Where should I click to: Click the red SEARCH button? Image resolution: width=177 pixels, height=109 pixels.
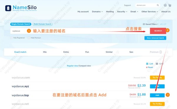158,31
